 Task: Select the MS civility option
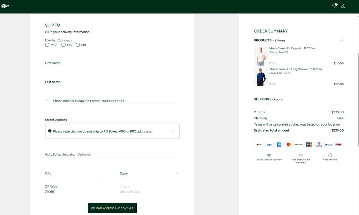point(63,45)
